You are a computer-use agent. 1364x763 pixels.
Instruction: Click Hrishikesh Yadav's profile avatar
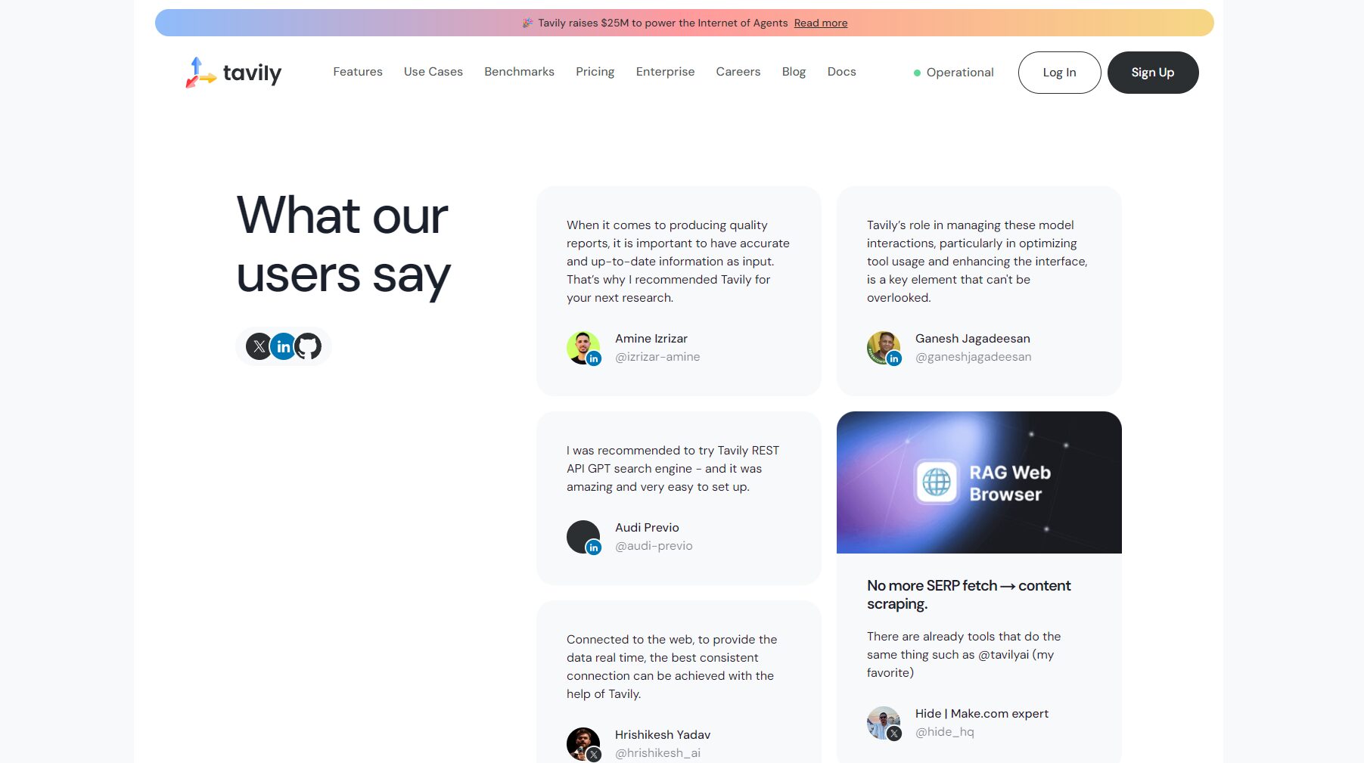[583, 744]
